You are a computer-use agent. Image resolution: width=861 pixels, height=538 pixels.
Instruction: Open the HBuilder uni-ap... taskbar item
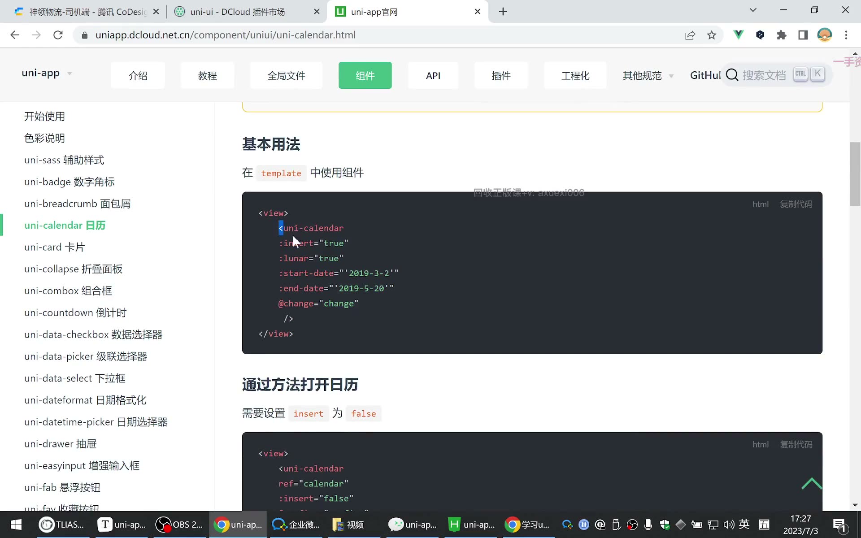tap(471, 525)
